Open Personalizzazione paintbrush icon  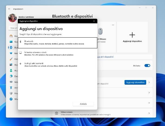tap(11, 59)
